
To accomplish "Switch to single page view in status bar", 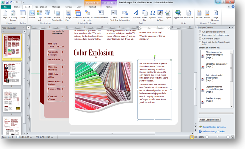I will coord(192,137).
